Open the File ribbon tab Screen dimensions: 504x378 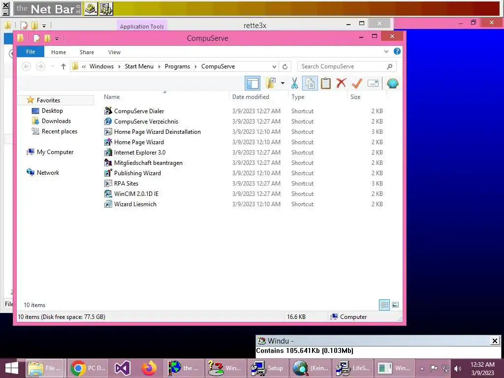click(31, 52)
